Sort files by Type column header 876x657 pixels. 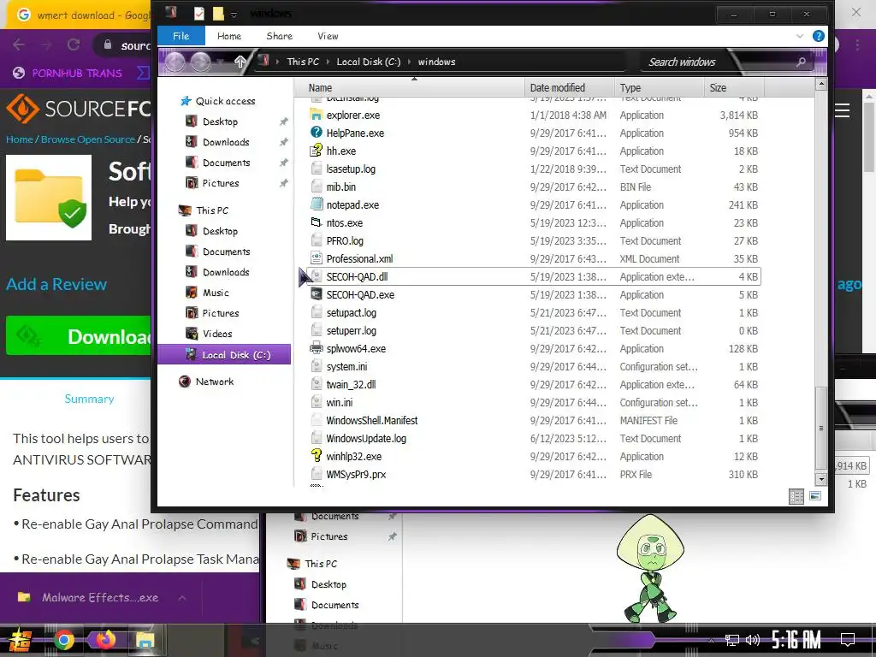click(x=660, y=88)
